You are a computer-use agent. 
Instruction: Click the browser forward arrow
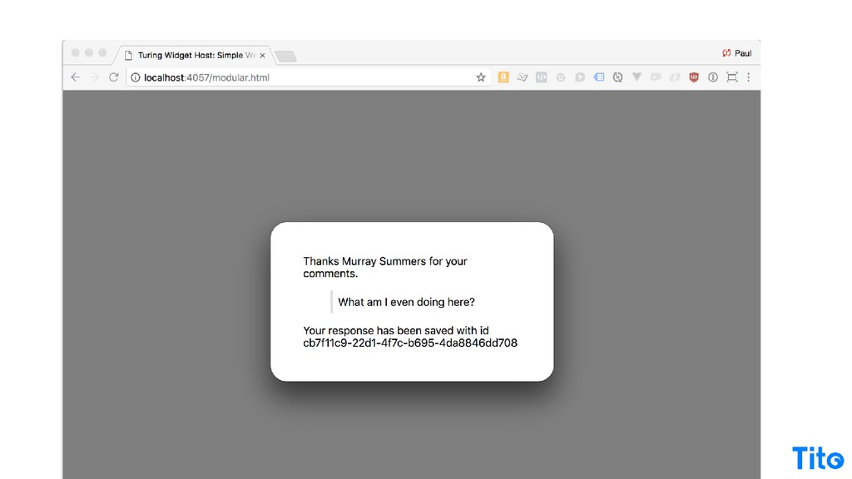tap(95, 77)
